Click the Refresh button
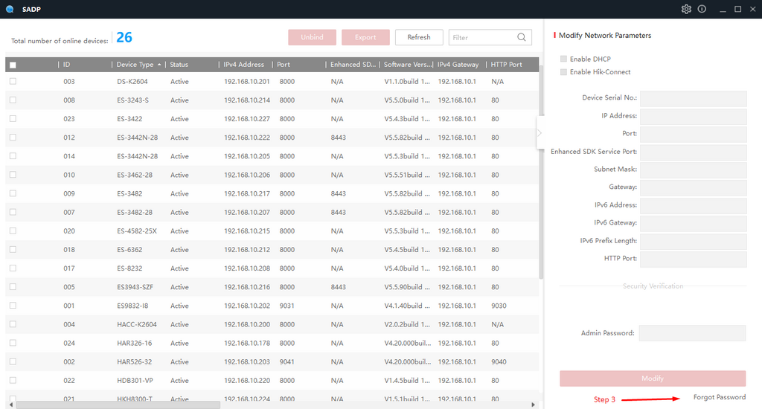Screen dimensions: 762x409 tap(419, 37)
